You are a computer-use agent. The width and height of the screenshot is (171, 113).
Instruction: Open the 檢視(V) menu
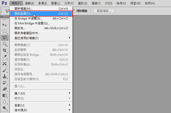121,3
